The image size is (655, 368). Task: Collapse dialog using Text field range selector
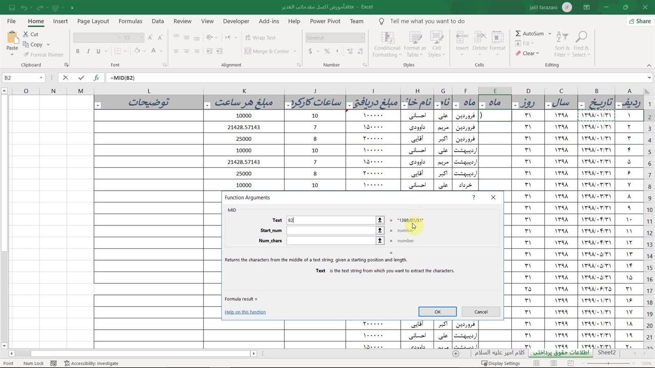[x=380, y=220]
